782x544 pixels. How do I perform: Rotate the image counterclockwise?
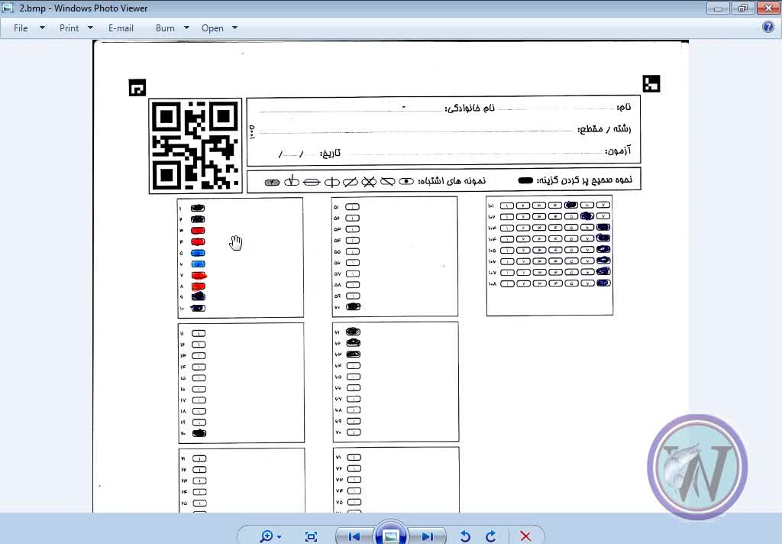[x=465, y=536]
